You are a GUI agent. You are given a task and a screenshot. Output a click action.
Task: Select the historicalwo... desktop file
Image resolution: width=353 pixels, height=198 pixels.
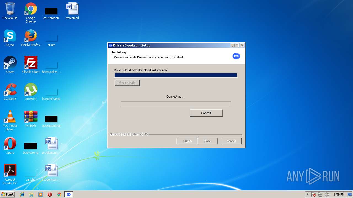[51, 67]
